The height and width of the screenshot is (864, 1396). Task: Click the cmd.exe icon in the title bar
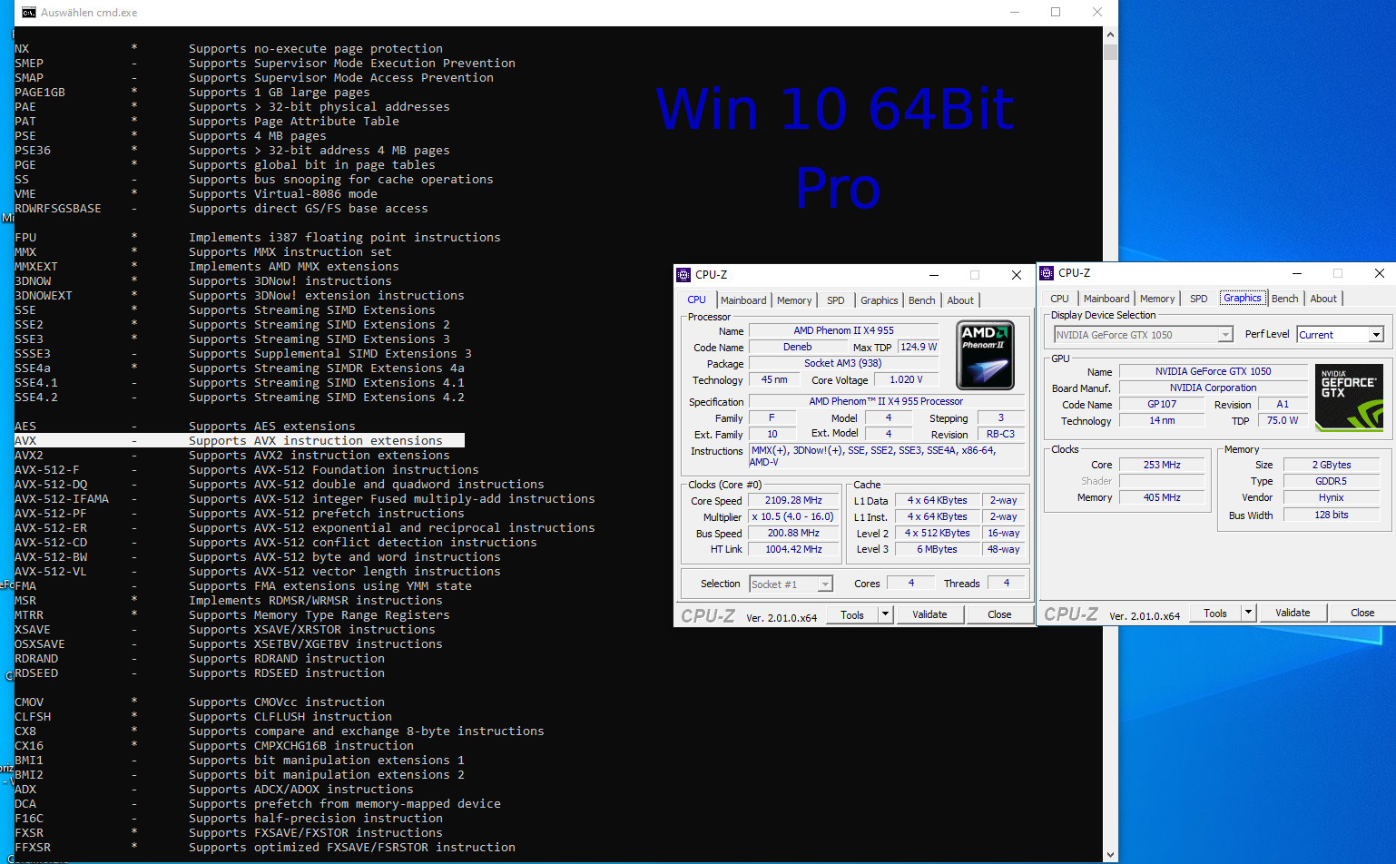pos(29,13)
